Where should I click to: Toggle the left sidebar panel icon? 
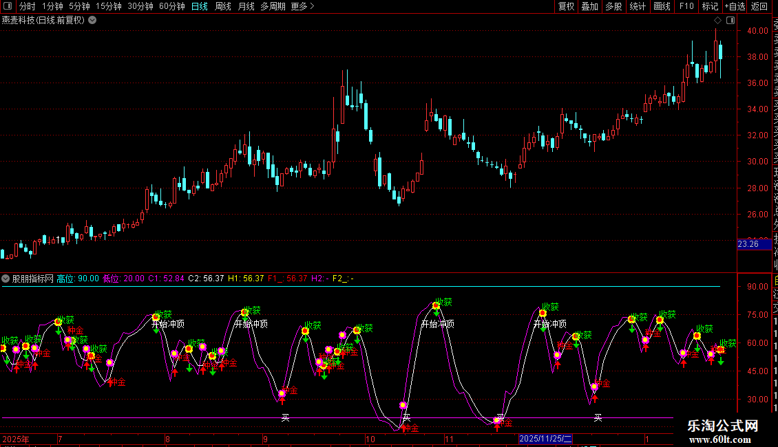point(6,6)
